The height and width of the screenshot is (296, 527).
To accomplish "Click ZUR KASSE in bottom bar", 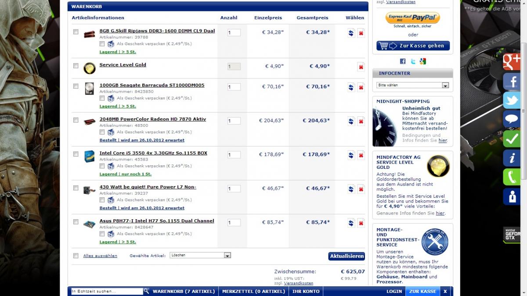I will [422, 291].
